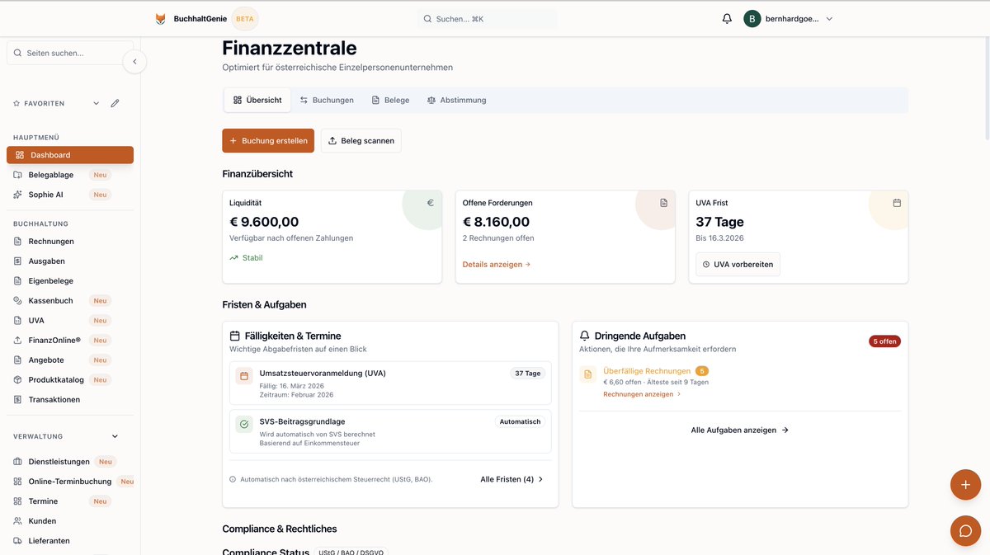The height and width of the screenshot is (555, 990).
Task: Click the calendar icon in UVA Frist card
Action: tap(897, 203)
